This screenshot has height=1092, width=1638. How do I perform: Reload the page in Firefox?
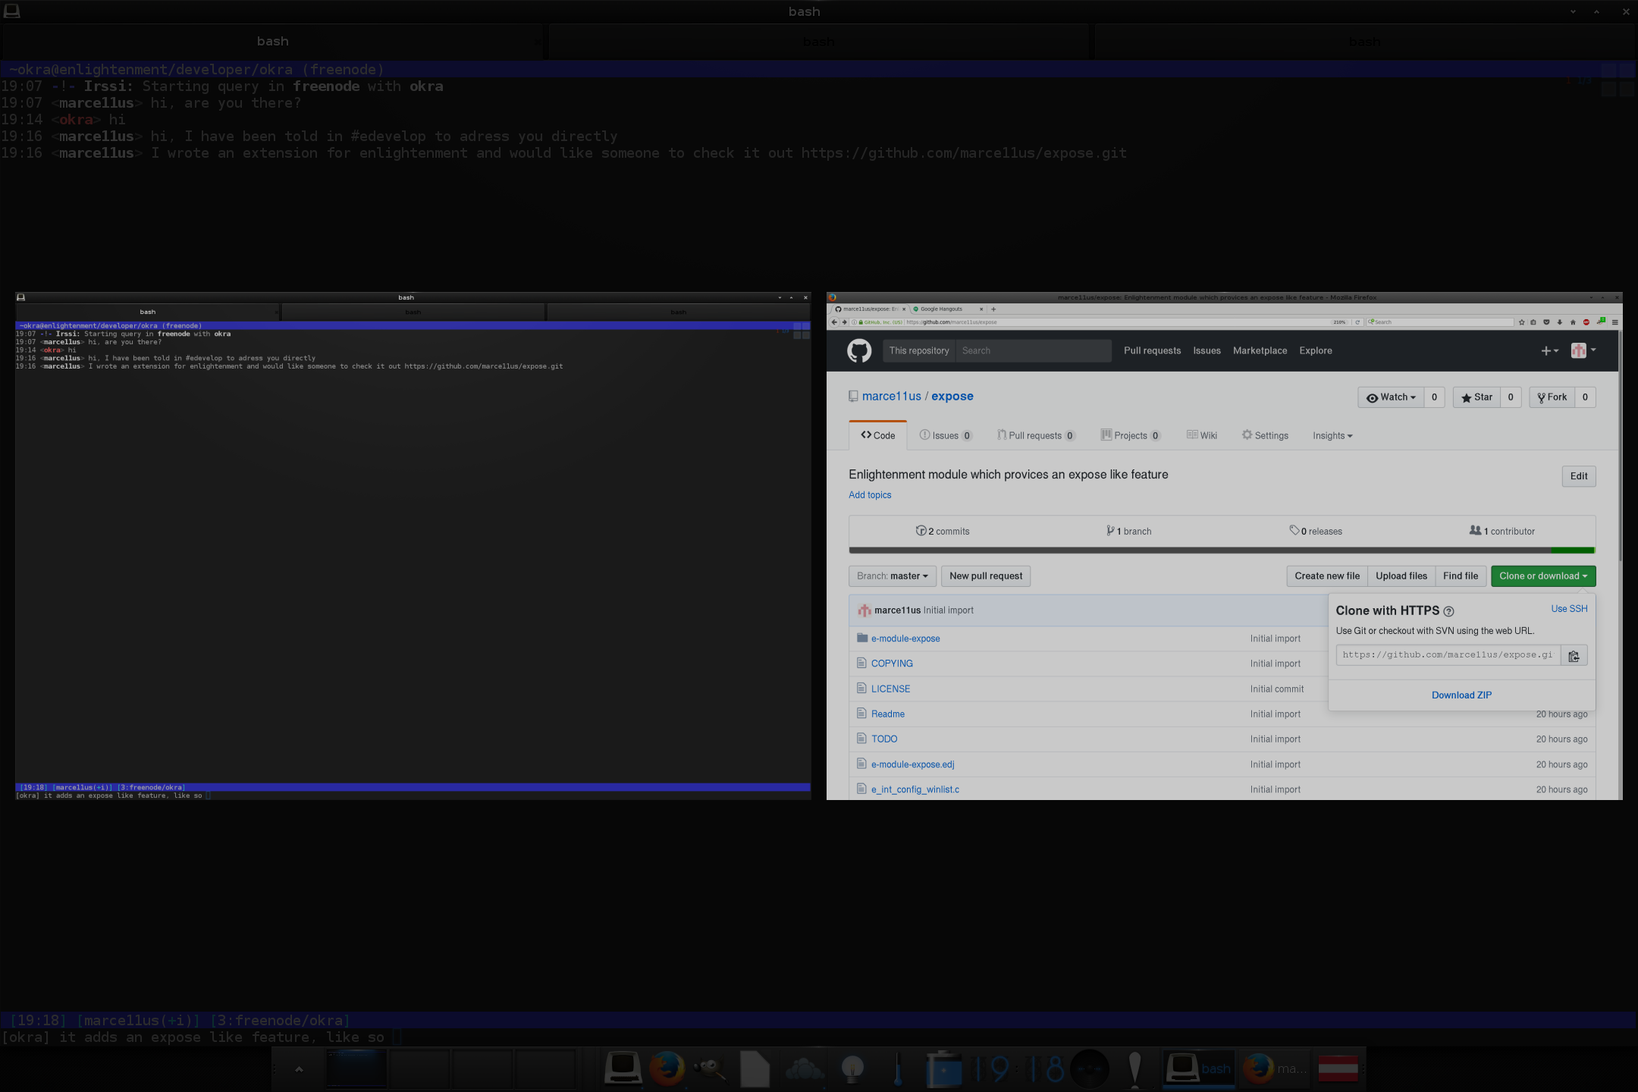1357,322
